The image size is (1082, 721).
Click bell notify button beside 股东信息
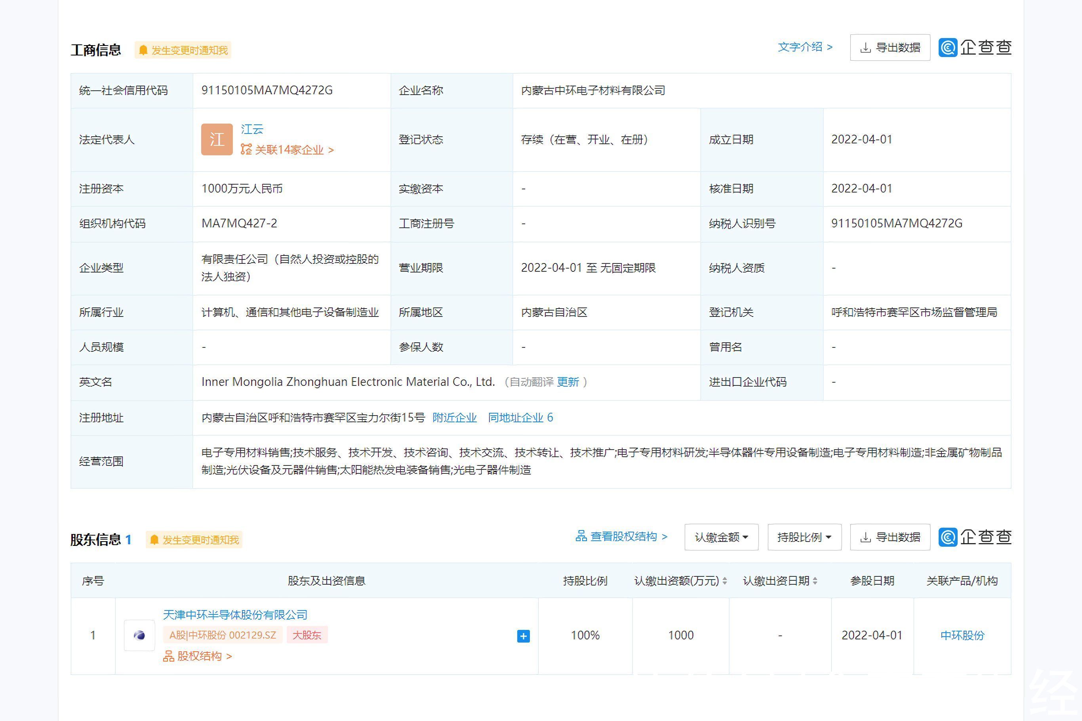pos(194,540)
